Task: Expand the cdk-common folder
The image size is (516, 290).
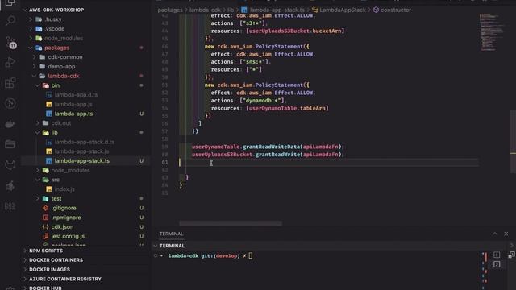Action: 34,57
